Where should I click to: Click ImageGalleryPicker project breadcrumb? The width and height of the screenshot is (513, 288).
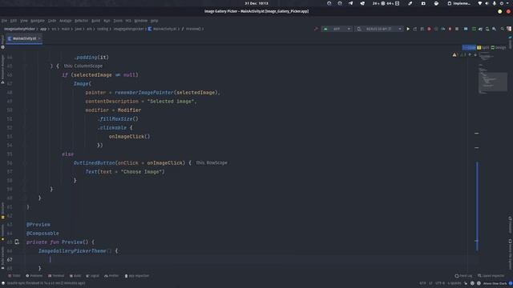[19, 29]
